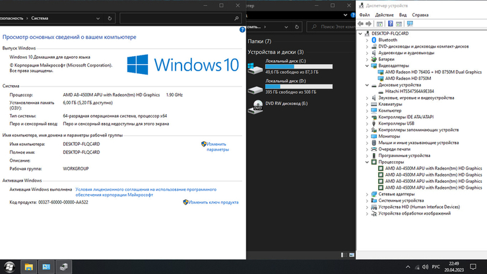Click scan for hardware changes monitor icon
The image size is (487, 274).
tap(410, 24)
